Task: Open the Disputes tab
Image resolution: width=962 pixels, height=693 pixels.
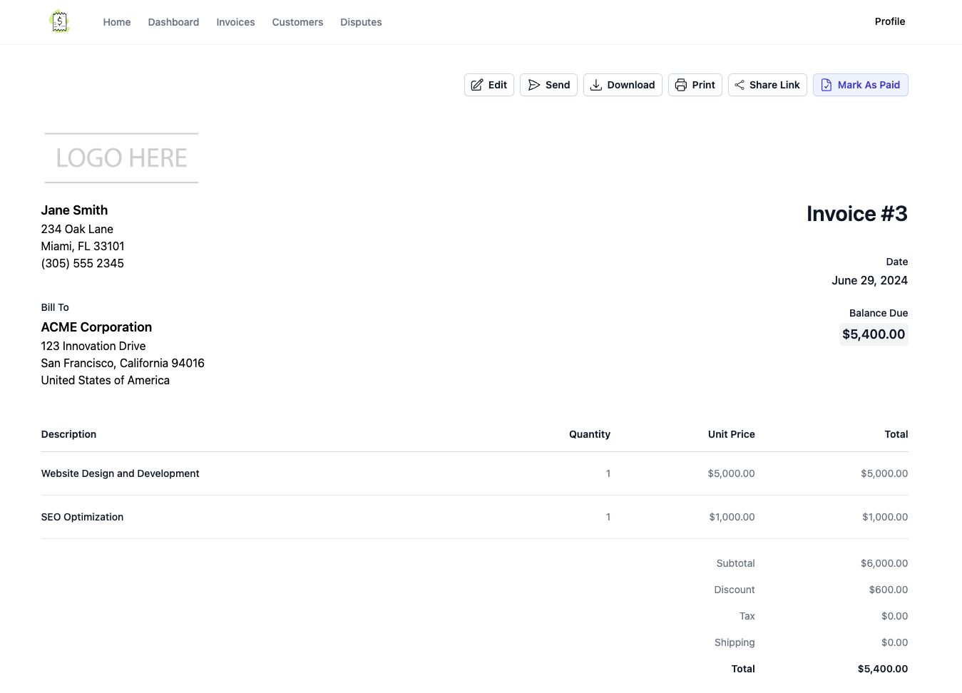Action: click(361, 22)
